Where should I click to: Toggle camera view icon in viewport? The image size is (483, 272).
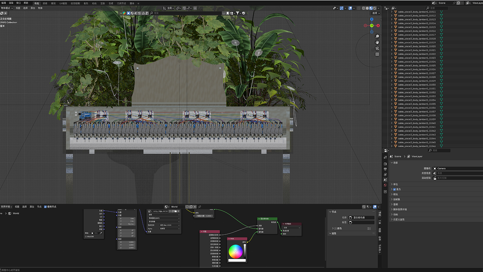377,48
